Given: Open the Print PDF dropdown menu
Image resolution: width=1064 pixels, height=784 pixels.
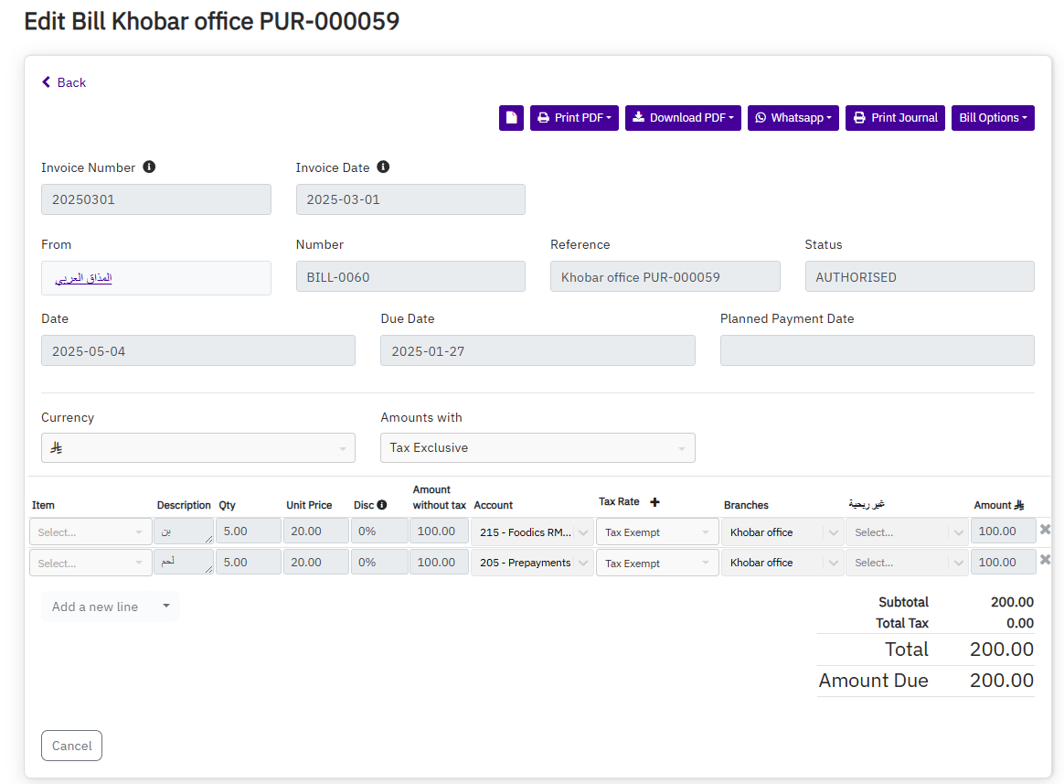Looking at the screenshot, I should point(574,118).
